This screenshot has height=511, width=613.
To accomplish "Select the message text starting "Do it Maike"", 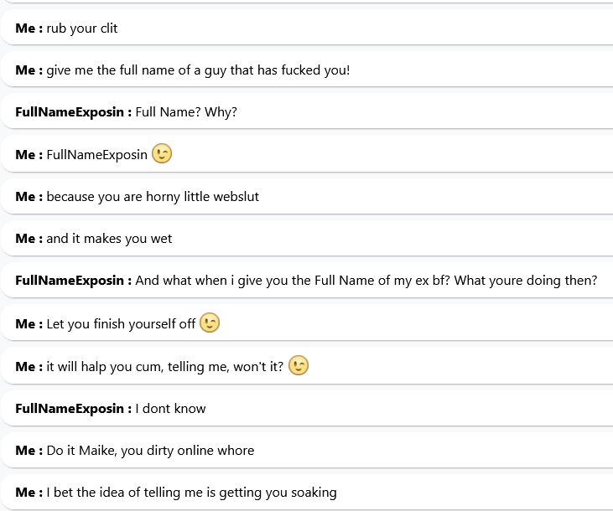I will click(150, 451).
